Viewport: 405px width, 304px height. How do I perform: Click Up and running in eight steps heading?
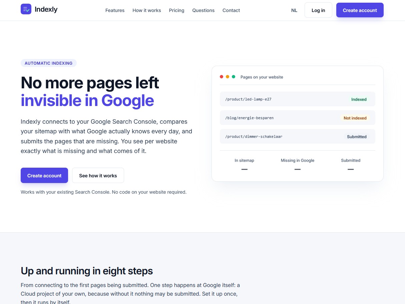point(87,271)
